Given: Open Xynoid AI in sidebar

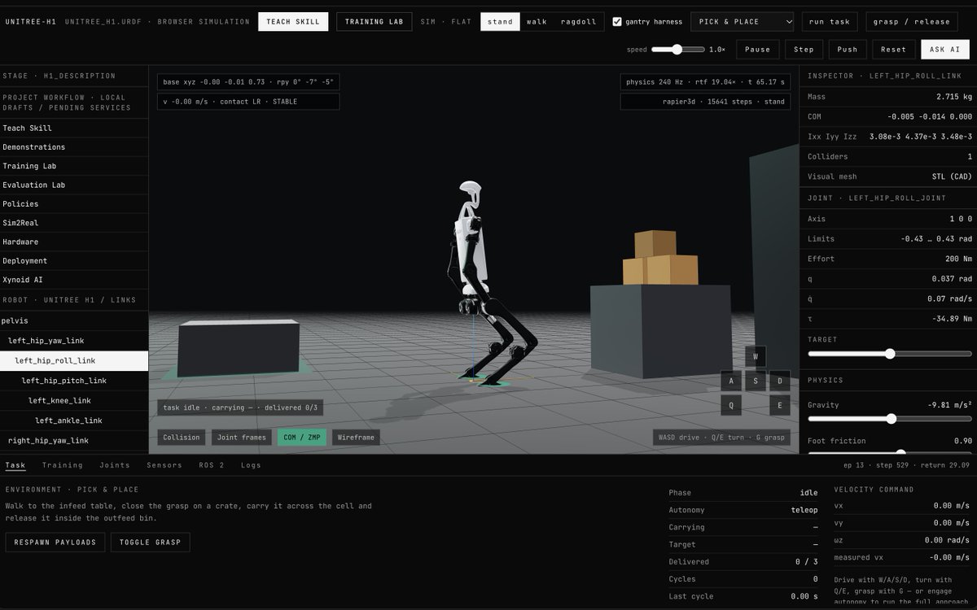Looking at the screenshot, I should tap(74, 280).
